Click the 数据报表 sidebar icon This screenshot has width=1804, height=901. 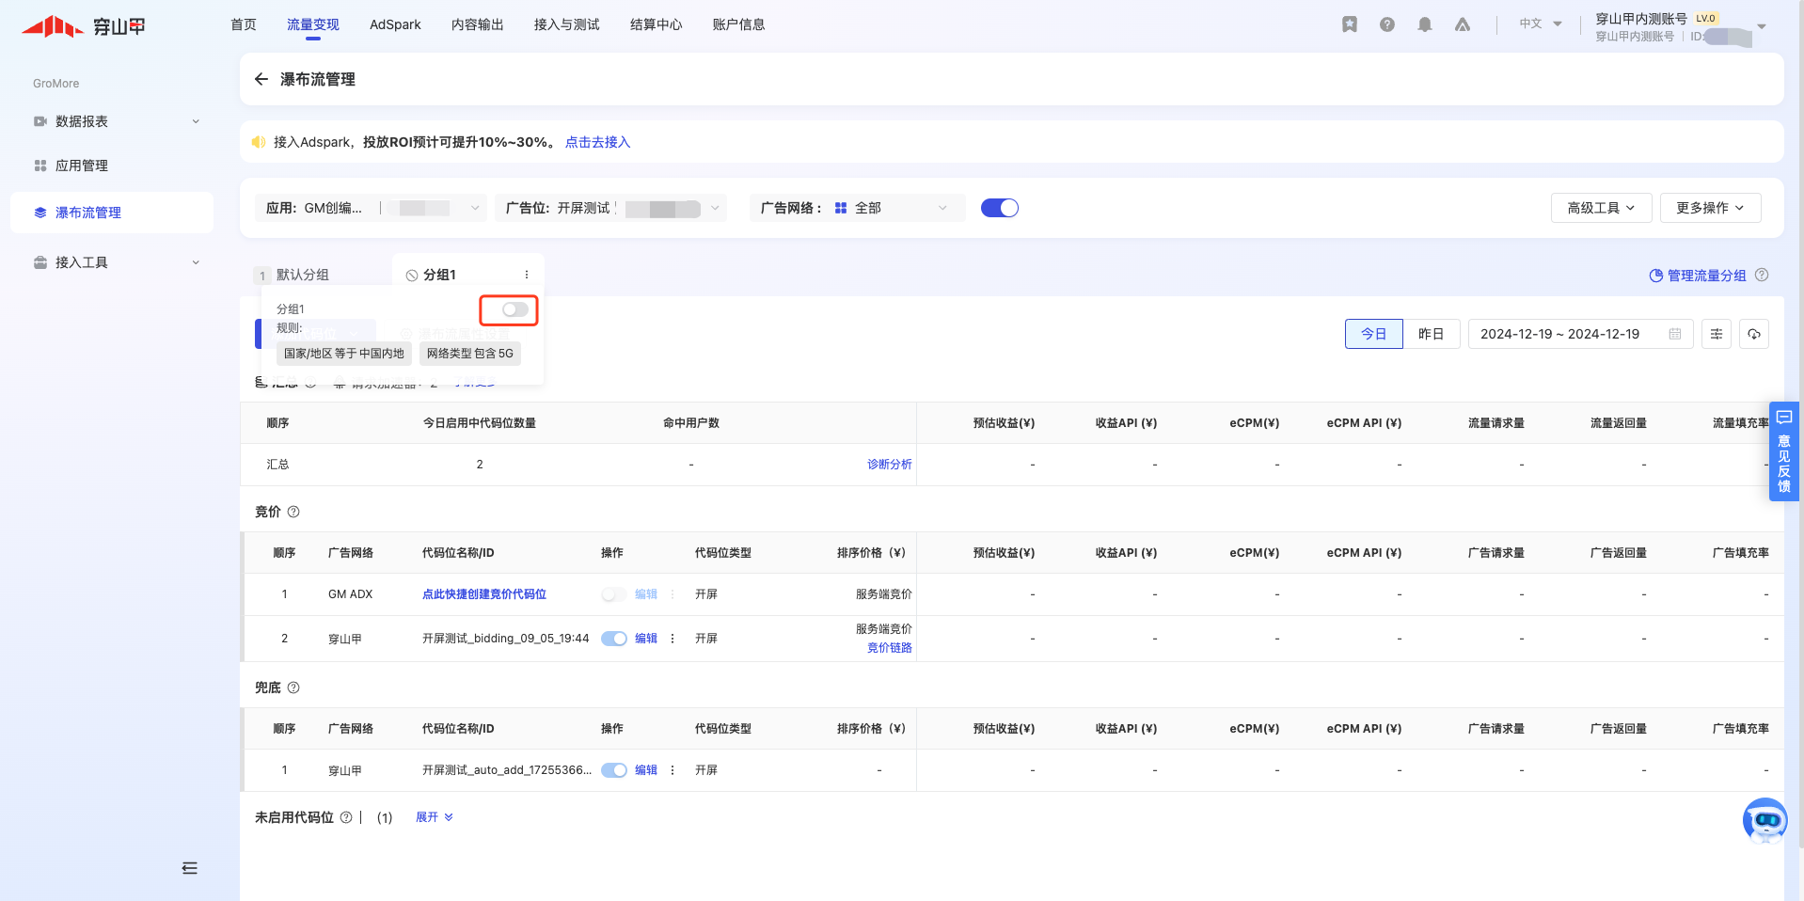[40, 121]
